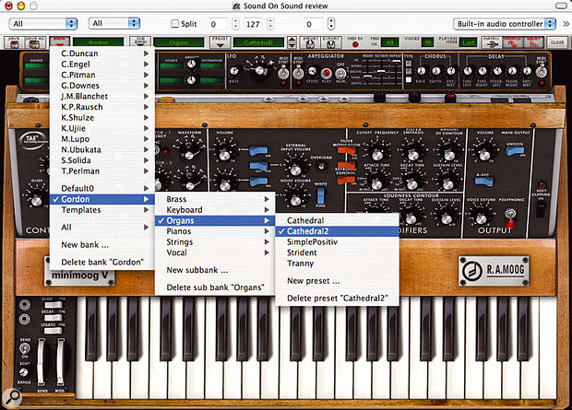Image resolution: width=572 pixels, height=410 pixels.
Task: Choose the Cathedral preset
Action: tap(337, 220)
